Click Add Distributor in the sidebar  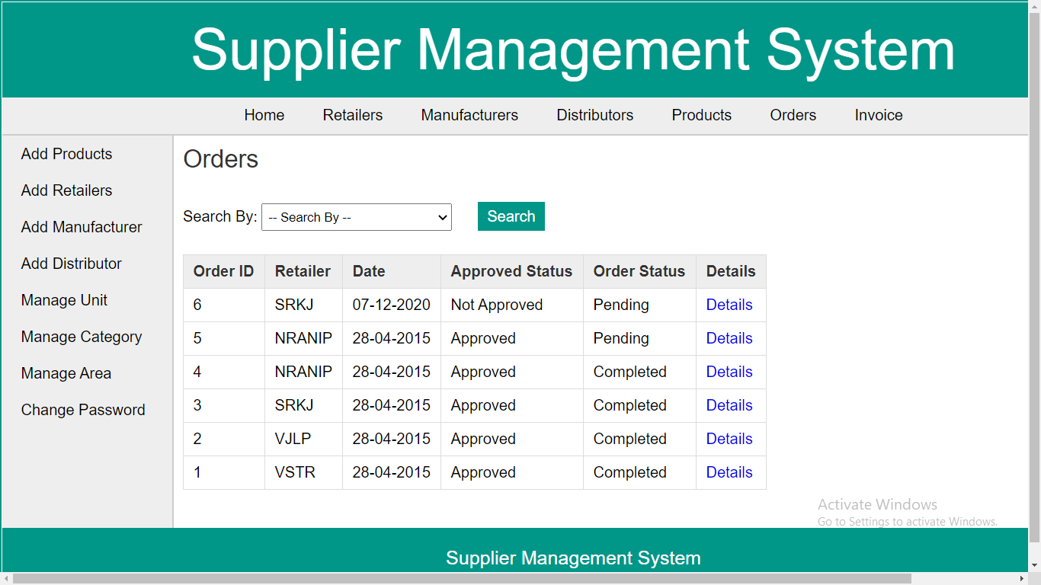71,264
